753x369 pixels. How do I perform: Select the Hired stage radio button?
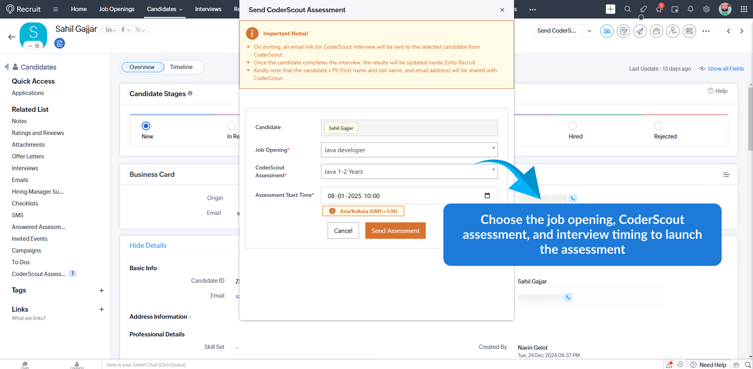[573, 126]
